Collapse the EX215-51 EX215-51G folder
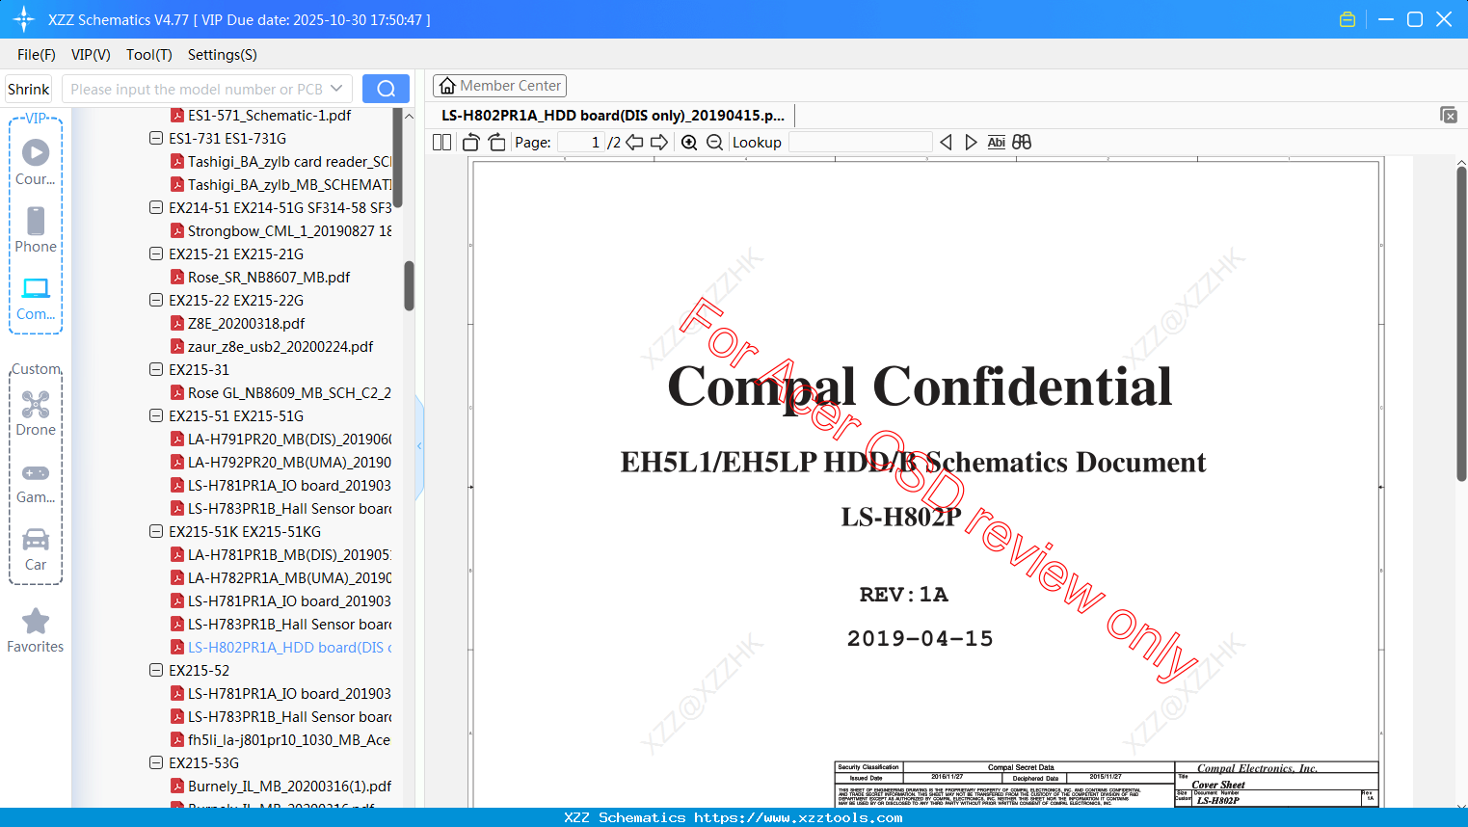Image resolution: width=1468 pixels, height=827 pixels. 156,415
